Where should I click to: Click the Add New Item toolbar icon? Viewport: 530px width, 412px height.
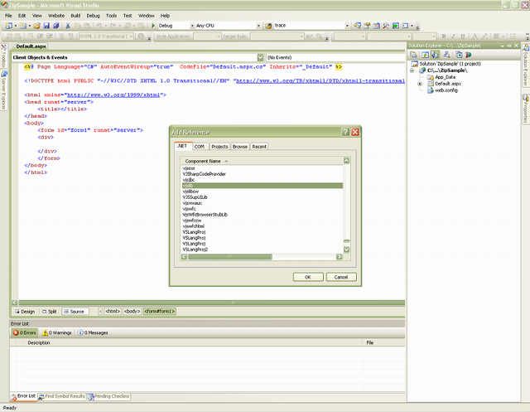click(22, 26)
